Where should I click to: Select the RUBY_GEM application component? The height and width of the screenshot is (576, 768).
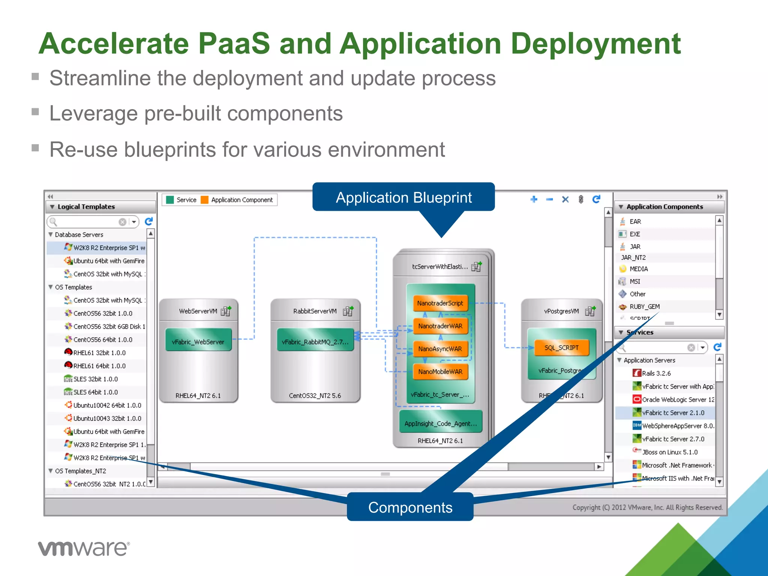click(x=644, y=306)
